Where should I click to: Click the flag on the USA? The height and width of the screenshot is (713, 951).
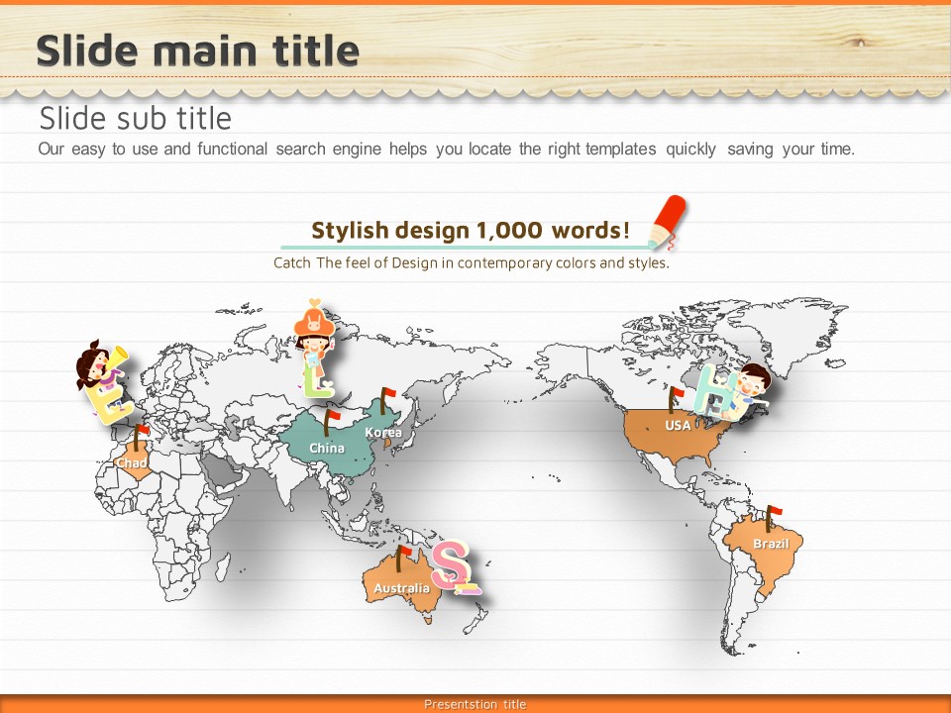click(676, 398)
